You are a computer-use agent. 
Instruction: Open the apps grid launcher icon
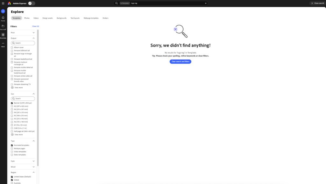click(x=3, y=3)
